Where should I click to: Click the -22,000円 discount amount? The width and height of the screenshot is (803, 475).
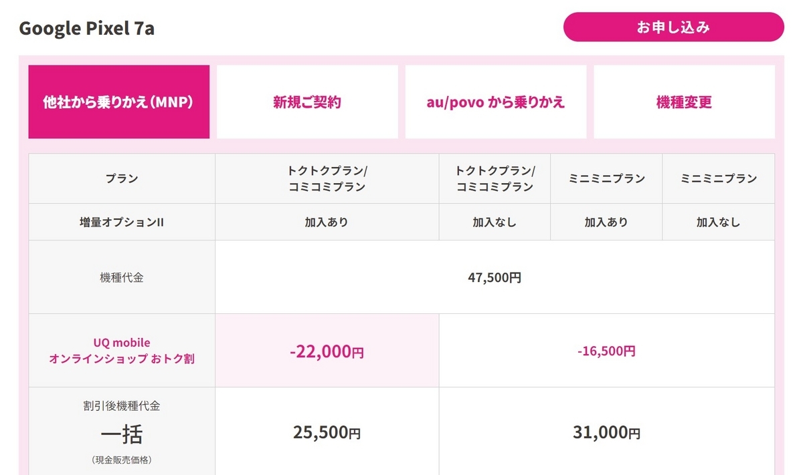coord(327,351)
